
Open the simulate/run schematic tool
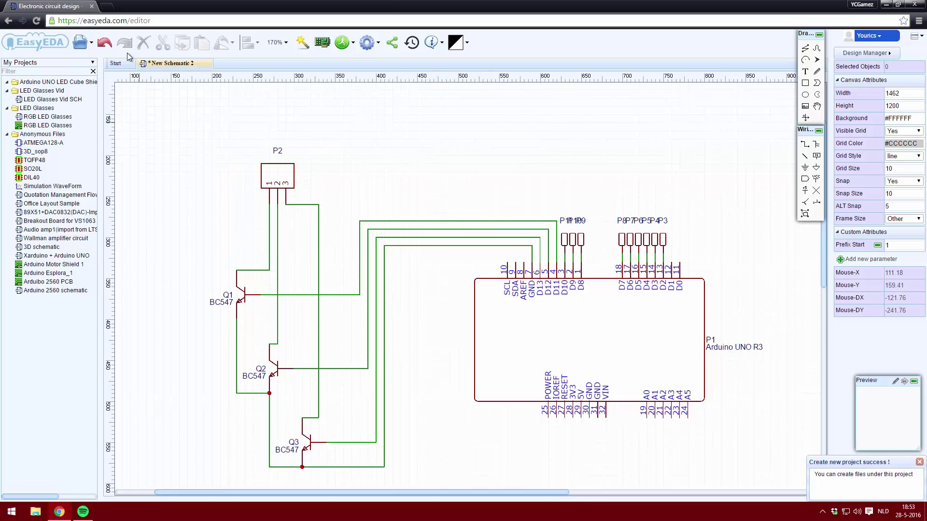coord(342,42)
